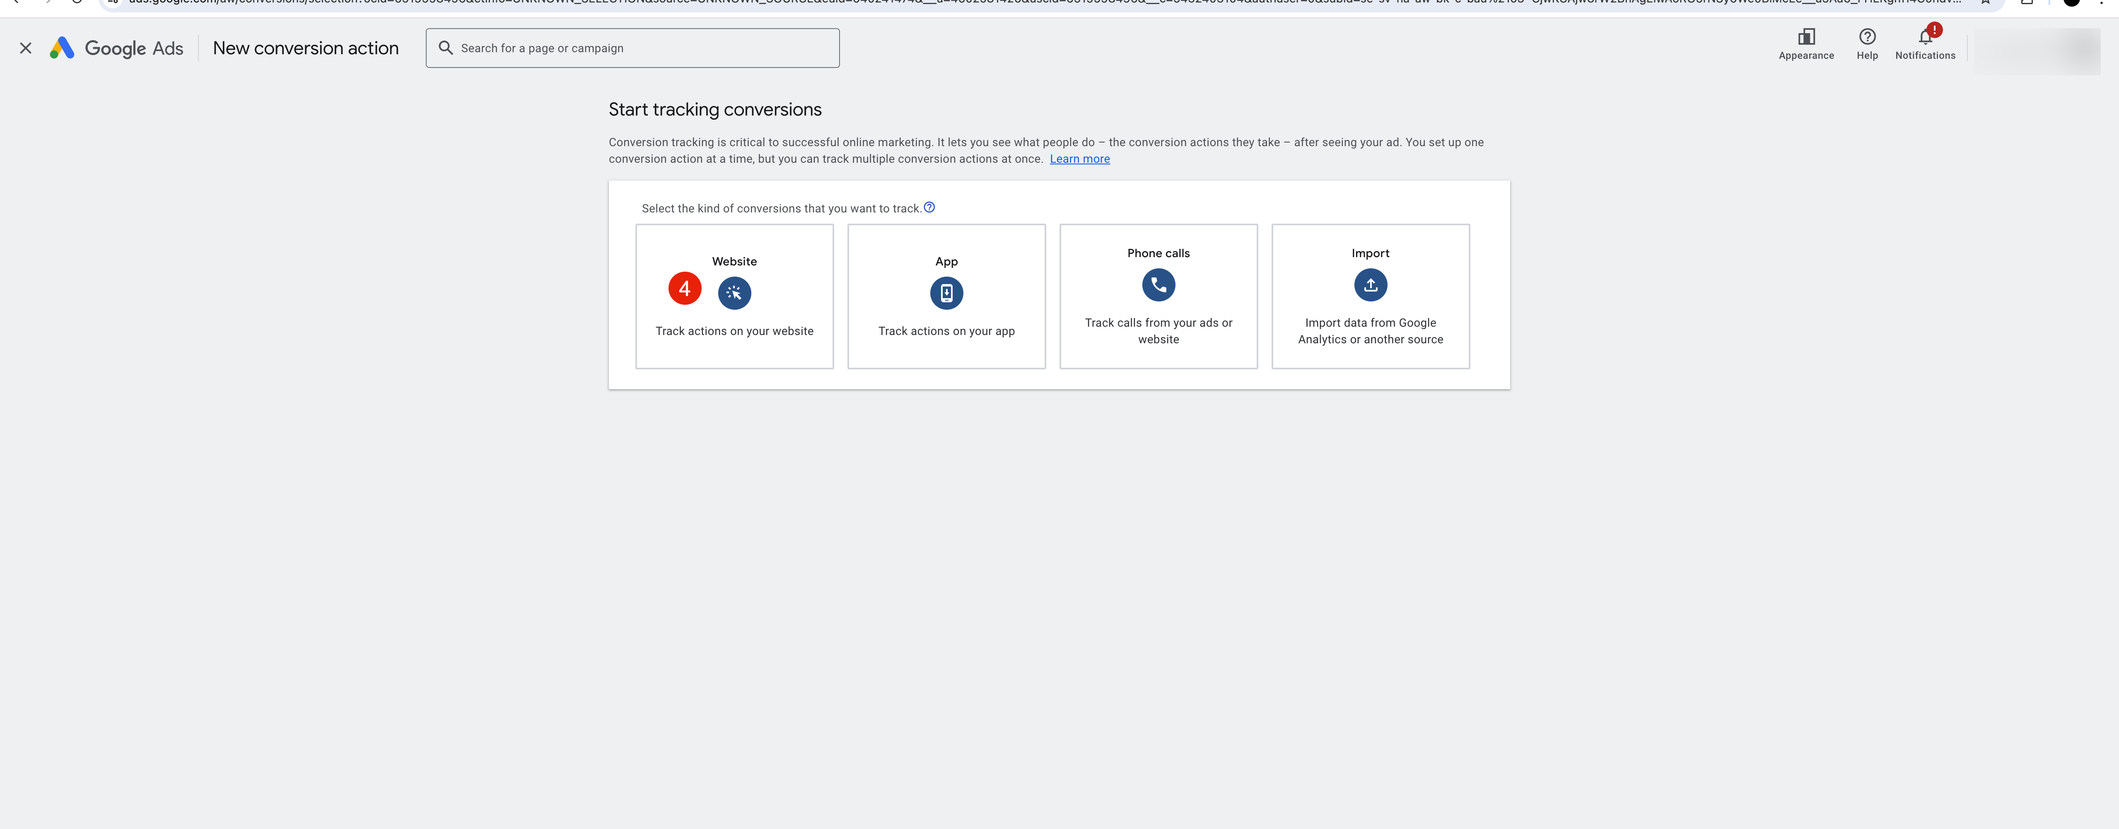The image size is (2119, 829).
Task: Choose 'Track actions on your website' option
Action: [734, 331]
